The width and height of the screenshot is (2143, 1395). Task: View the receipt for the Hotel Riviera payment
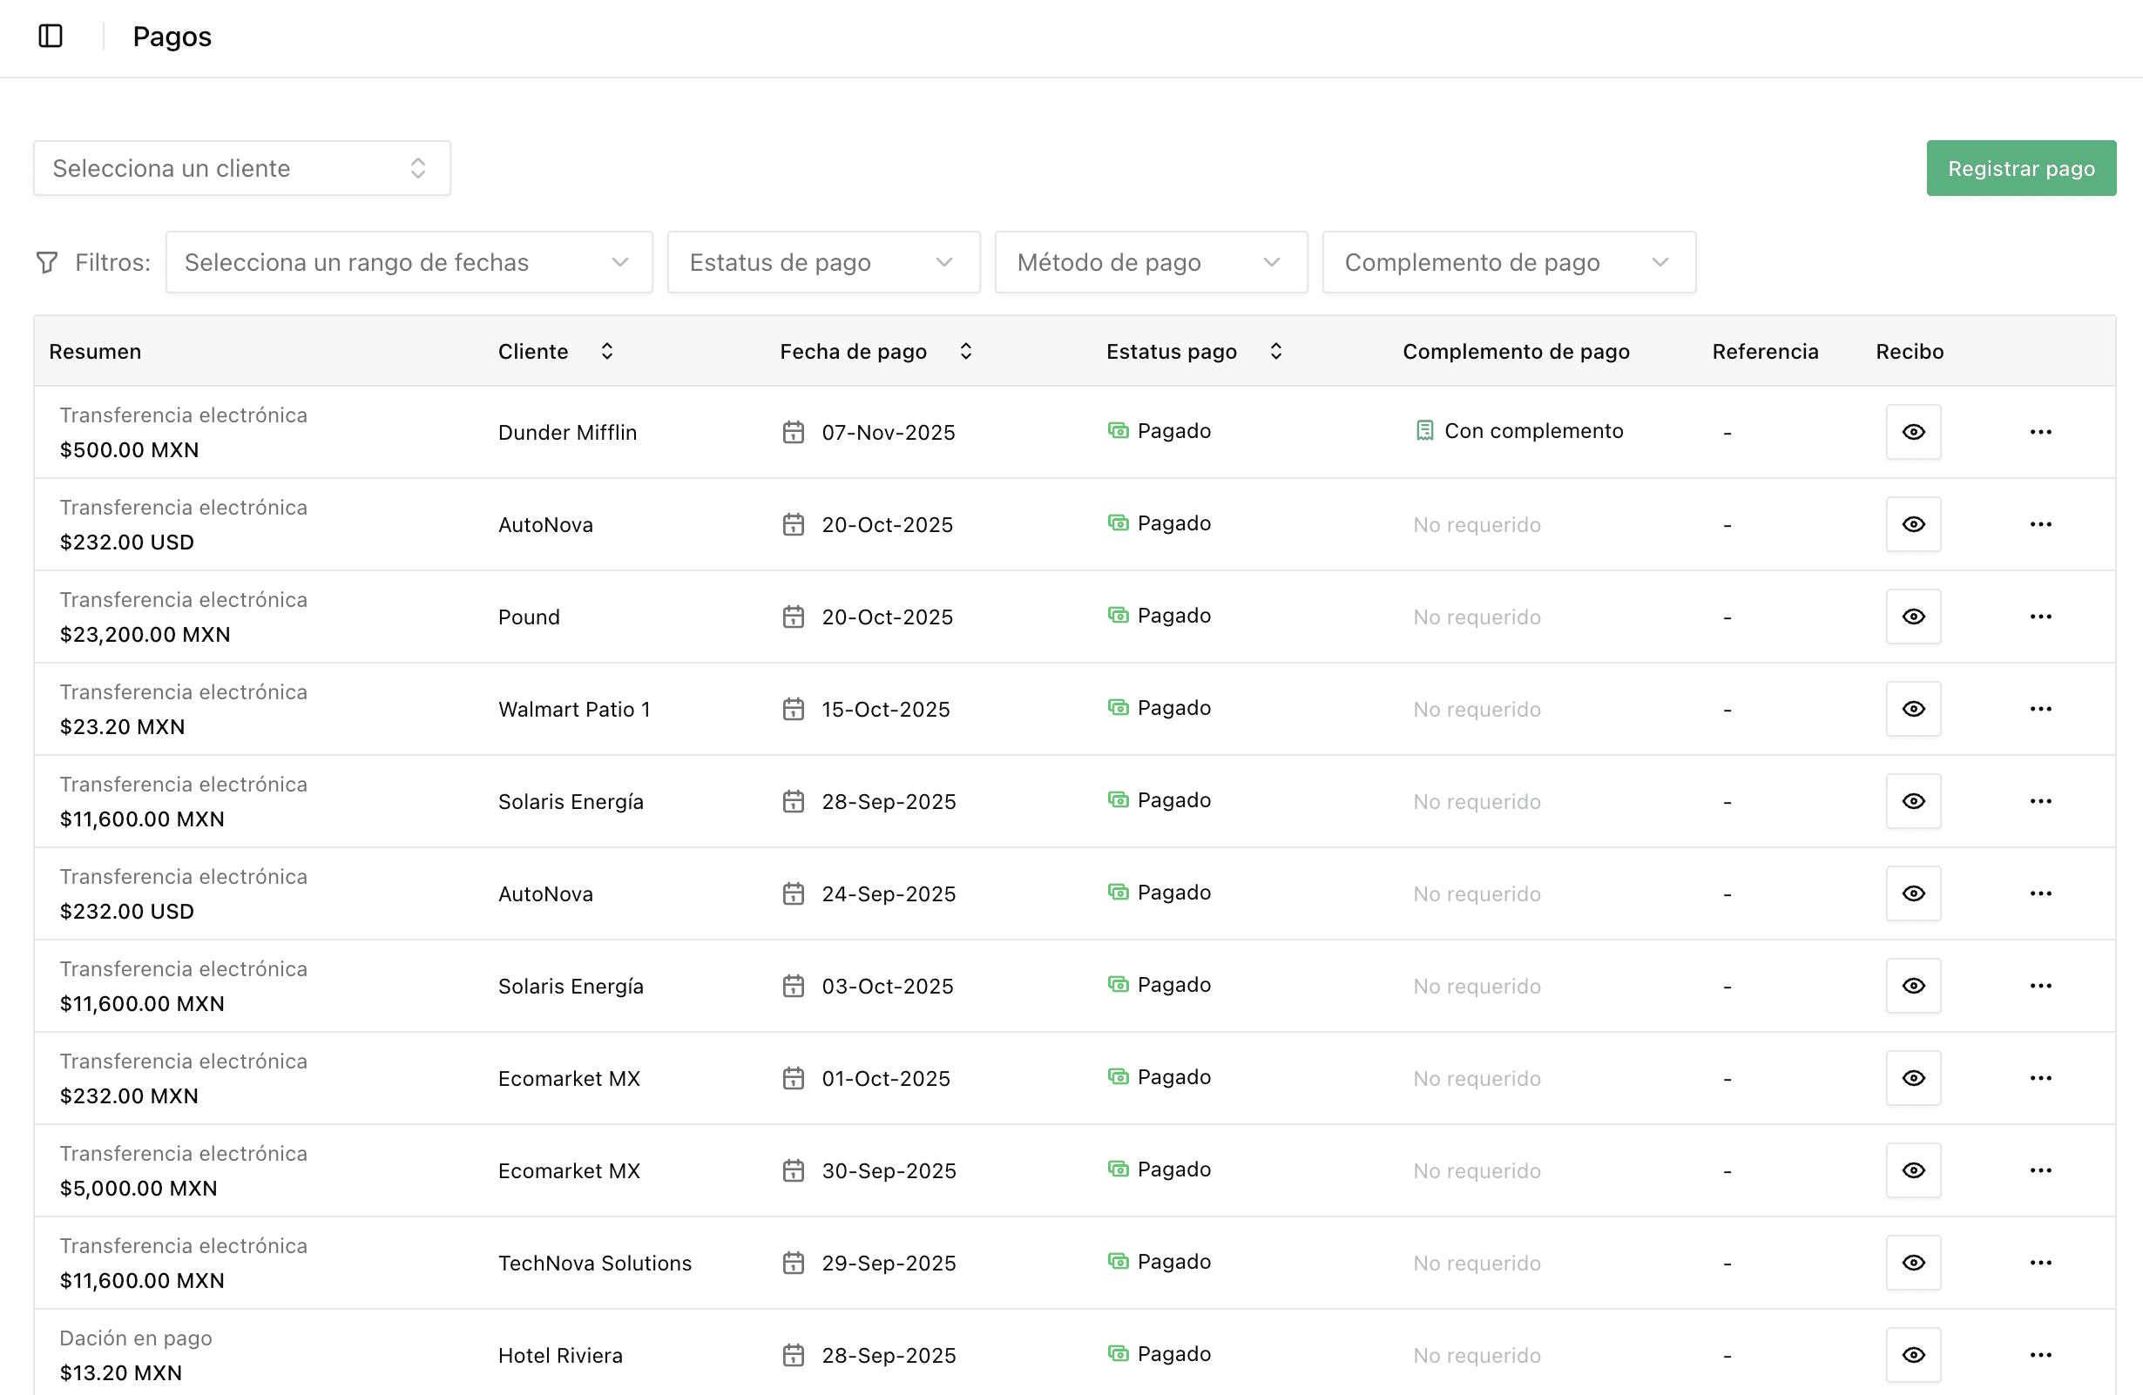pos(1913,1354)
